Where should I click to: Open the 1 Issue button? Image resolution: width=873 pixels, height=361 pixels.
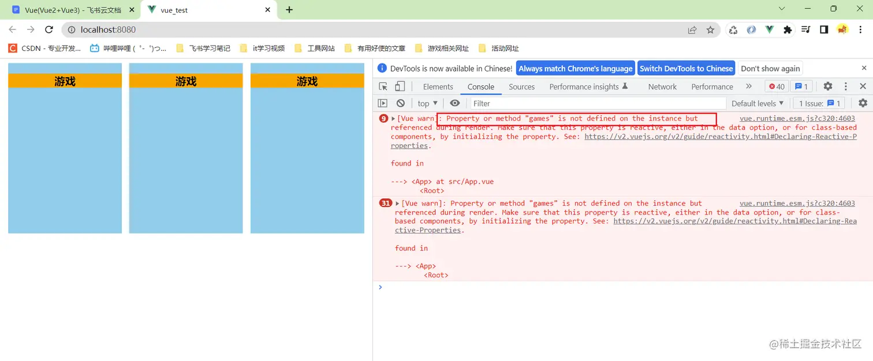click(819, 103)
